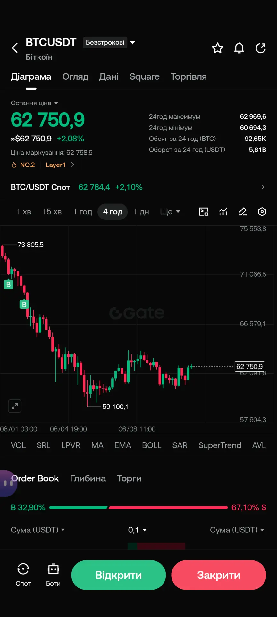Switch to the Торгівля tab
Viewport: 277px width, 617px height.
189,77
